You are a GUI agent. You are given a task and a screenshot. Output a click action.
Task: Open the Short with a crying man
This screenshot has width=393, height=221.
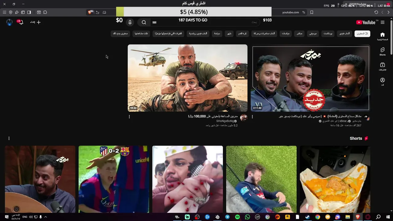pos(188,179)
